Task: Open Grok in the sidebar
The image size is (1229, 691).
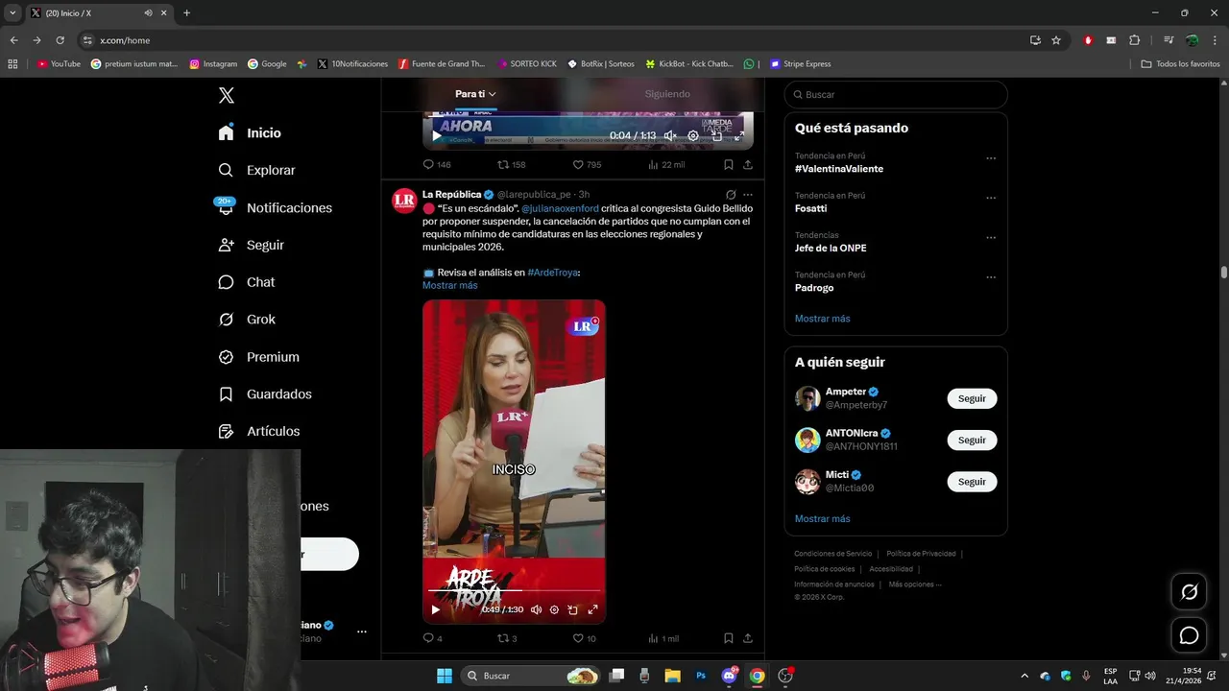Action: pos(246,320)
